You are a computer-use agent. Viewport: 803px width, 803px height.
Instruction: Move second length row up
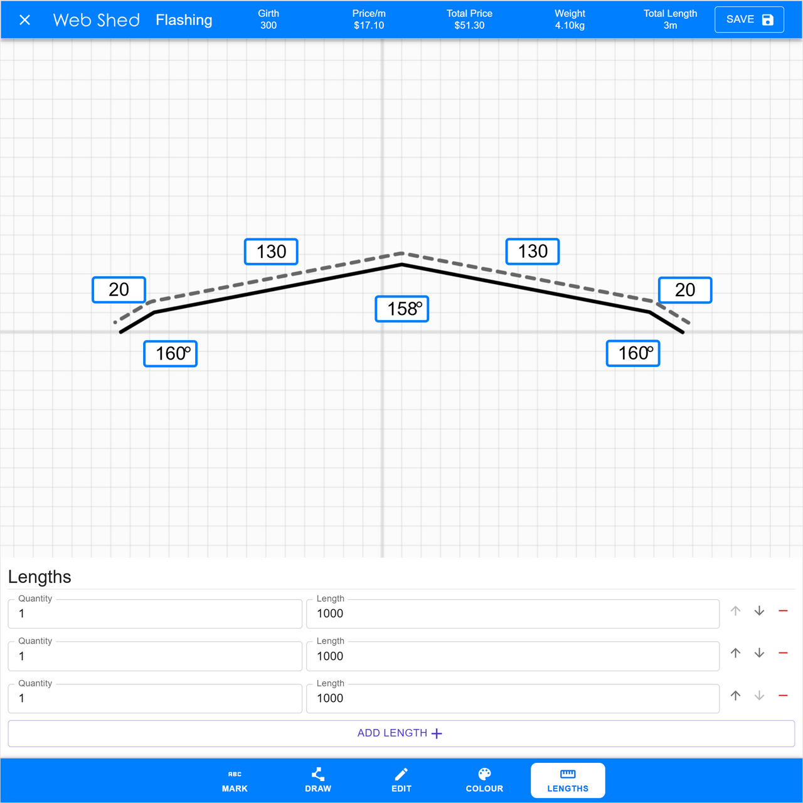(736, 653)
